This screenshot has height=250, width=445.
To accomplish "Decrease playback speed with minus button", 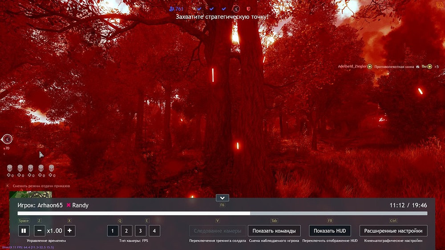I will (x=40, y=231).
